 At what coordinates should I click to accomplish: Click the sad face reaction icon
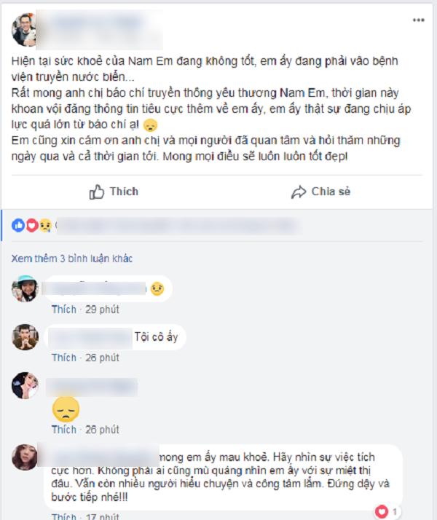pyautogui.click(x=45, y=226)
